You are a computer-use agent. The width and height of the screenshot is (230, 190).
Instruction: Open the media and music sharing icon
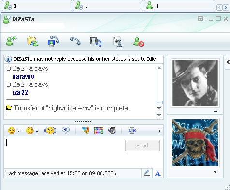96,42
